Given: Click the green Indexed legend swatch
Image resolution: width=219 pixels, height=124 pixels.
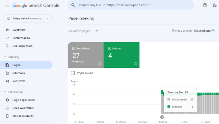Looking at the screenshot, I should coord(168,107).
